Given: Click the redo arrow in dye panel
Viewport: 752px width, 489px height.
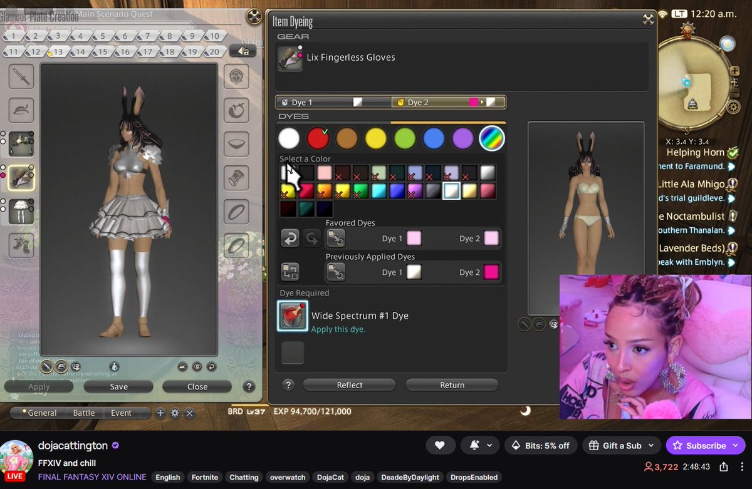Looking at the screenshot, I should [x=312, y=238].
